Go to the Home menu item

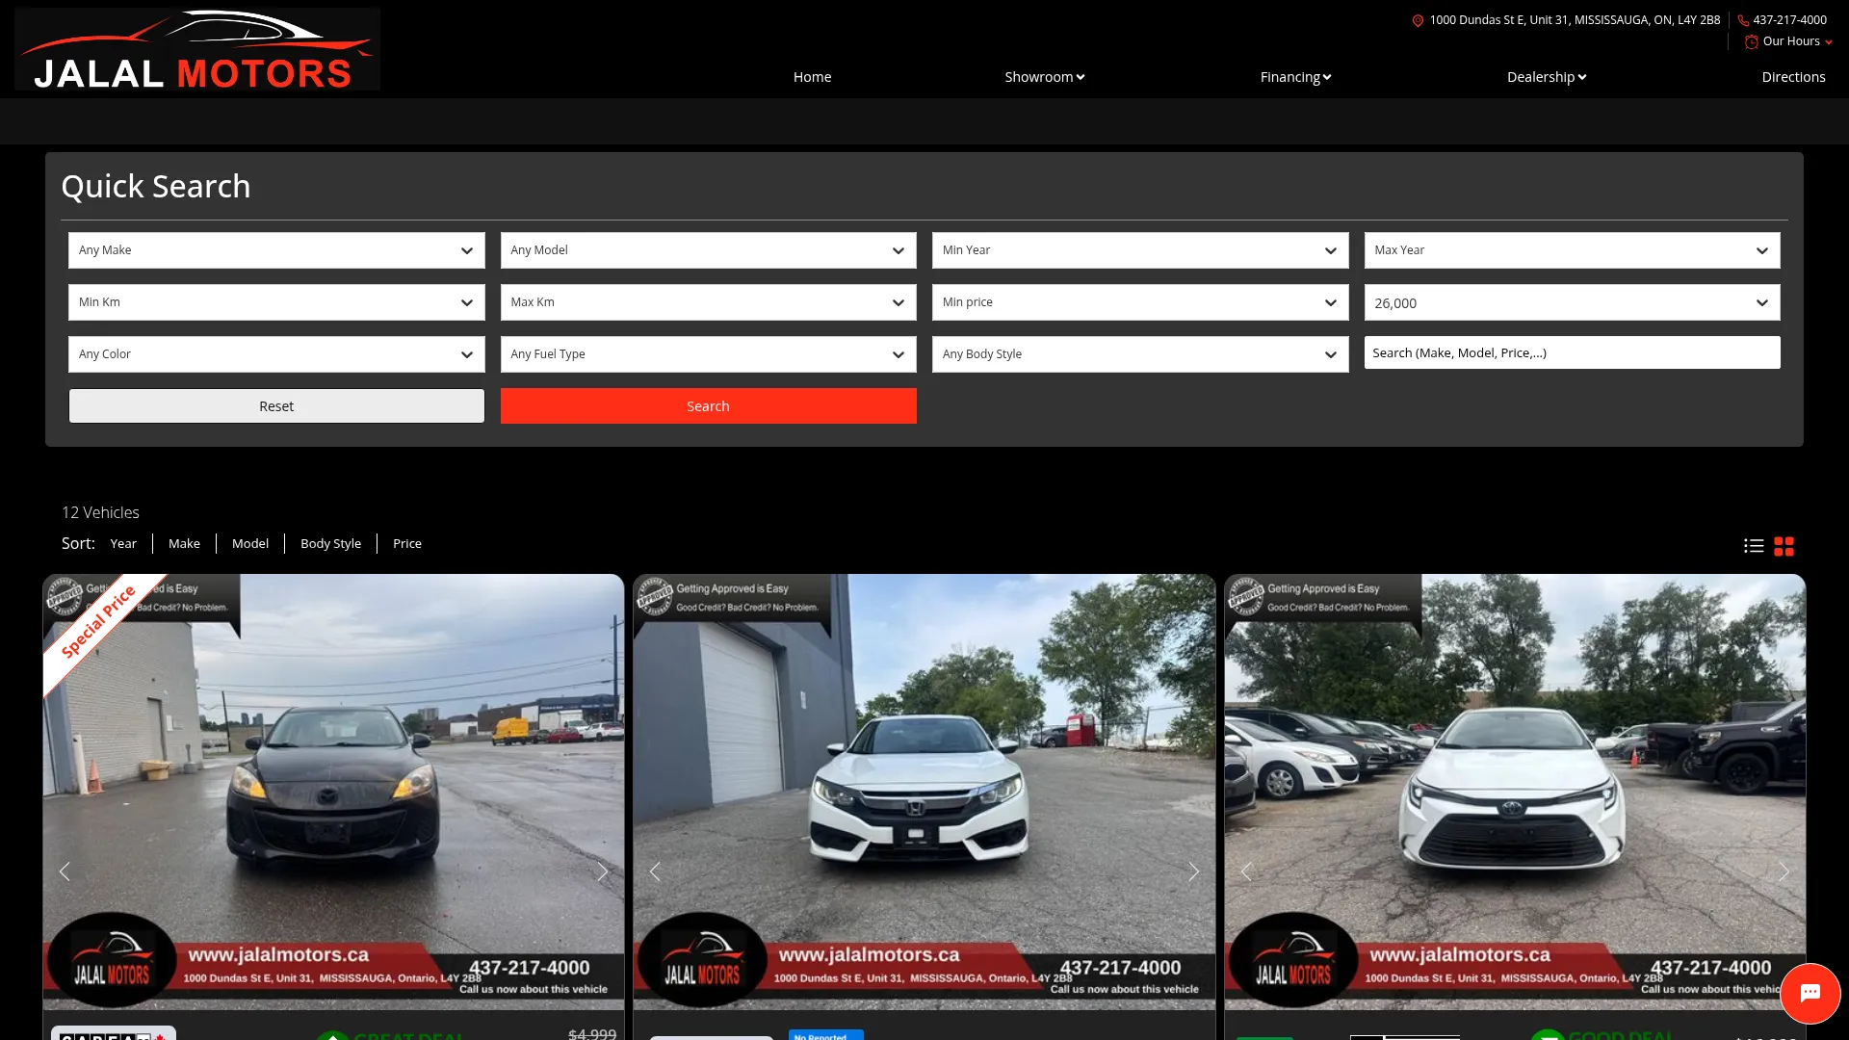[x=813, y=77]
